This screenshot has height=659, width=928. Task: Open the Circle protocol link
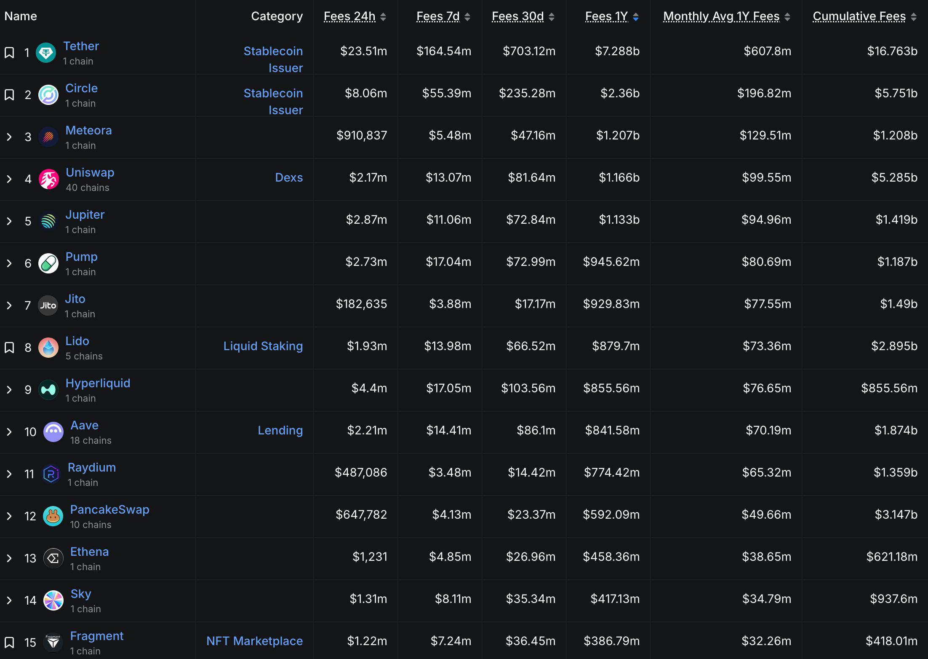(81, 88)
